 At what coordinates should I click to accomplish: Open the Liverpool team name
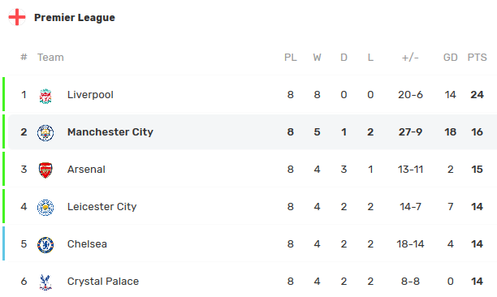point(90,95)
